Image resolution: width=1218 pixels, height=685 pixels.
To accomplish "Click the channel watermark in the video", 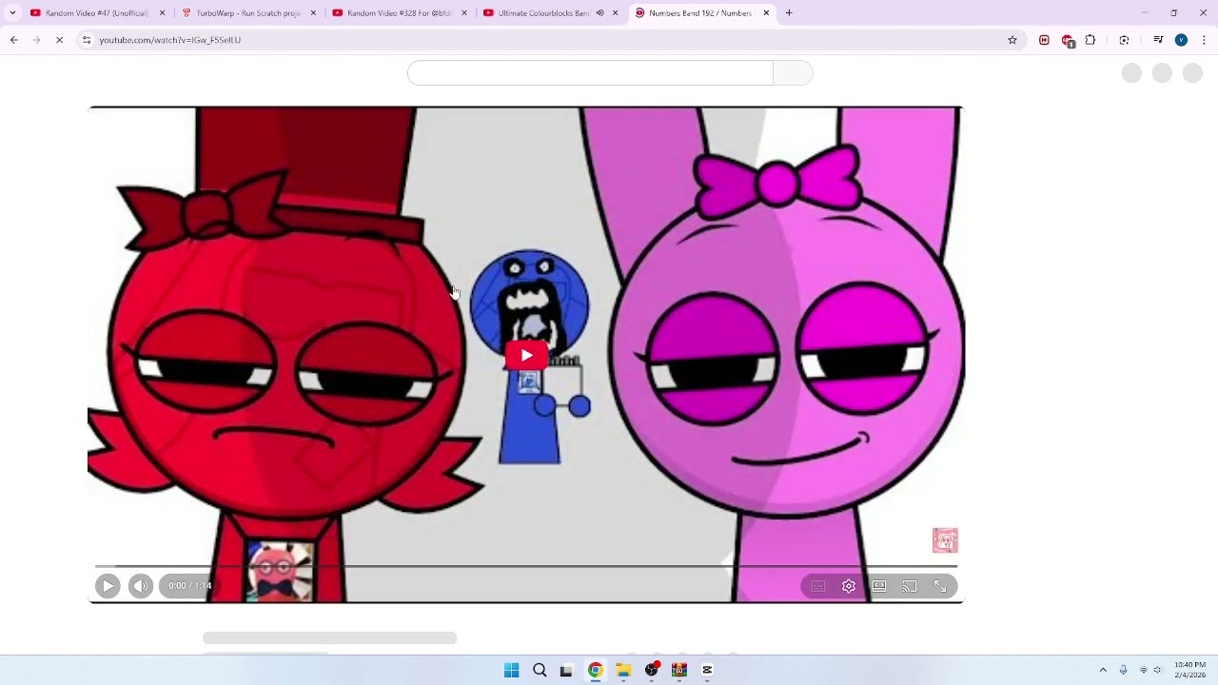I will pos(945,540).
